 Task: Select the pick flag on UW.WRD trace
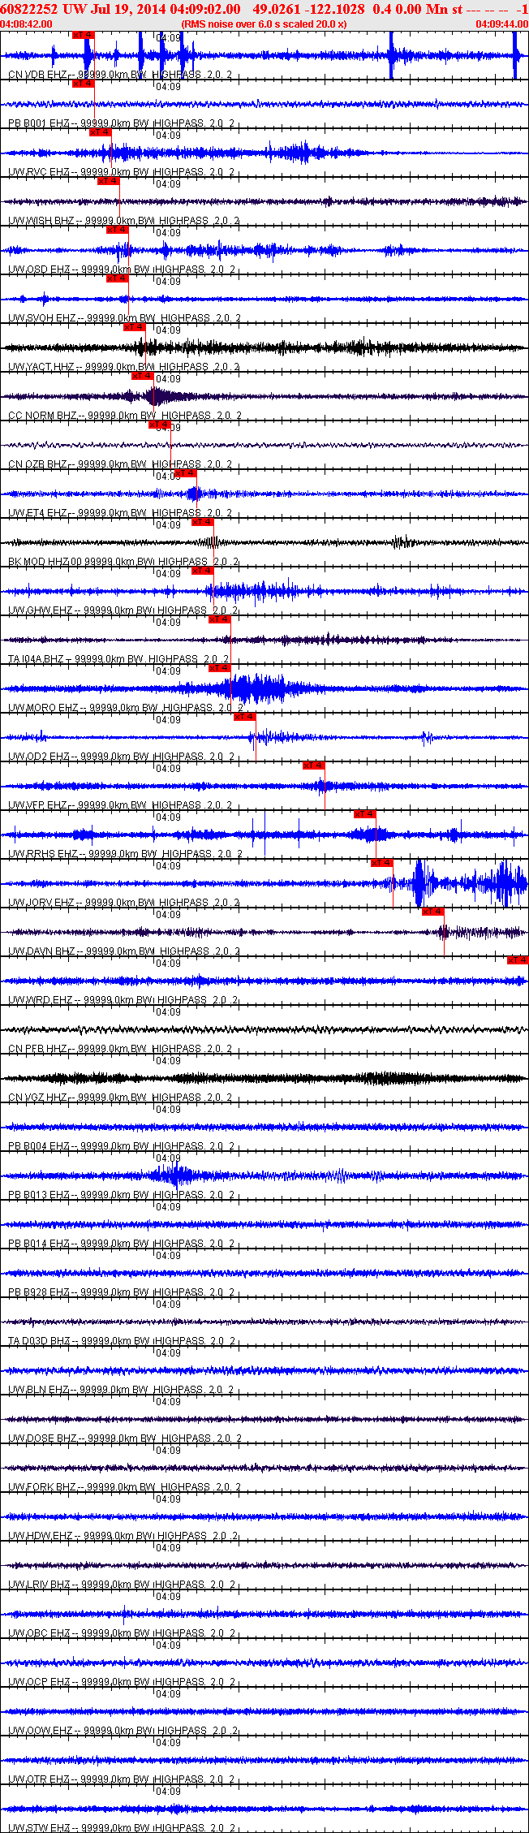pos(518,960)
